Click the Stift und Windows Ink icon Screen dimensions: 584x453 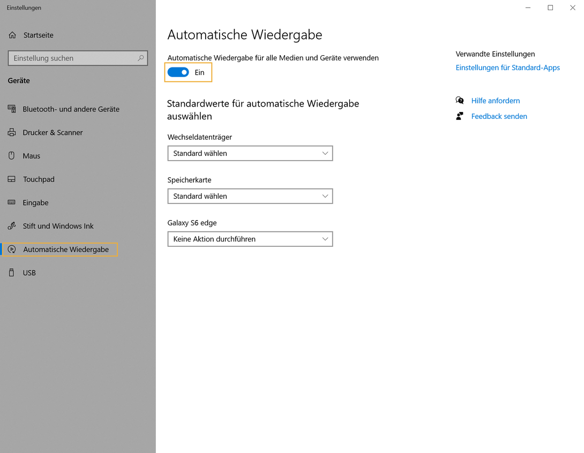(x=11, y=226)
